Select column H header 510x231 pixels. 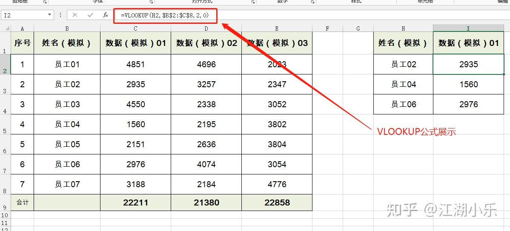(x=403, y=29)
